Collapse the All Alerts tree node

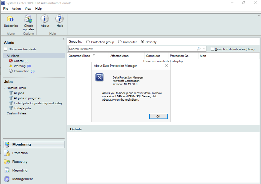(5, 56)
